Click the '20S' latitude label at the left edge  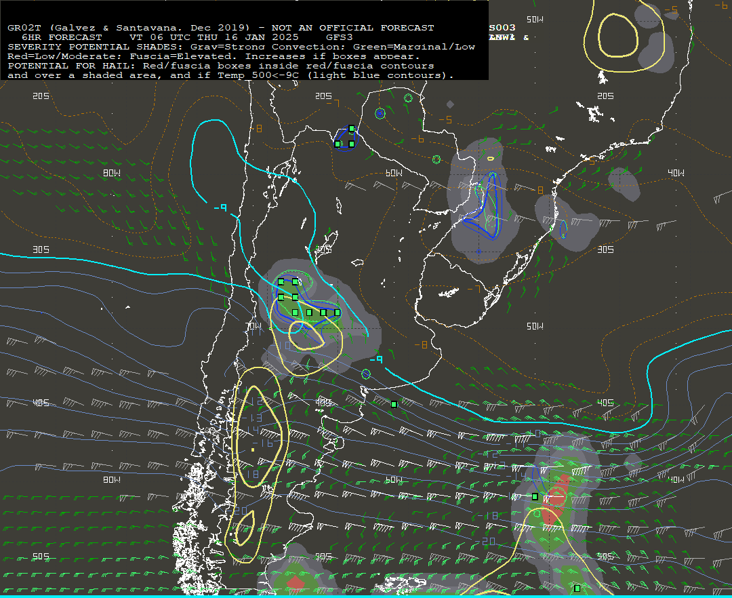coord(41,96)
